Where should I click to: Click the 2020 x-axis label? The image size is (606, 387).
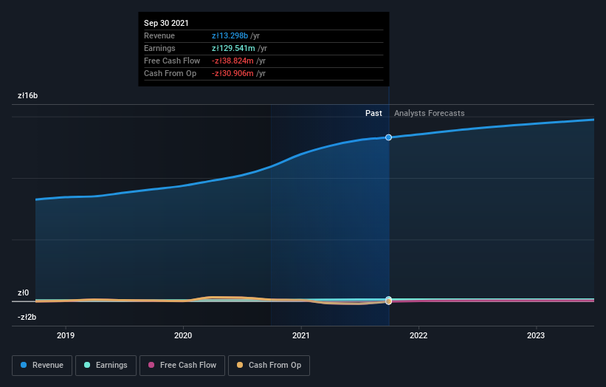[x=183, y=335]
